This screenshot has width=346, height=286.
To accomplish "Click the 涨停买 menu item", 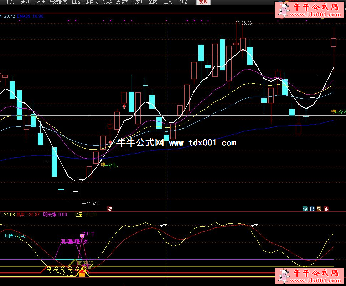I will click(x=91, y=2).
